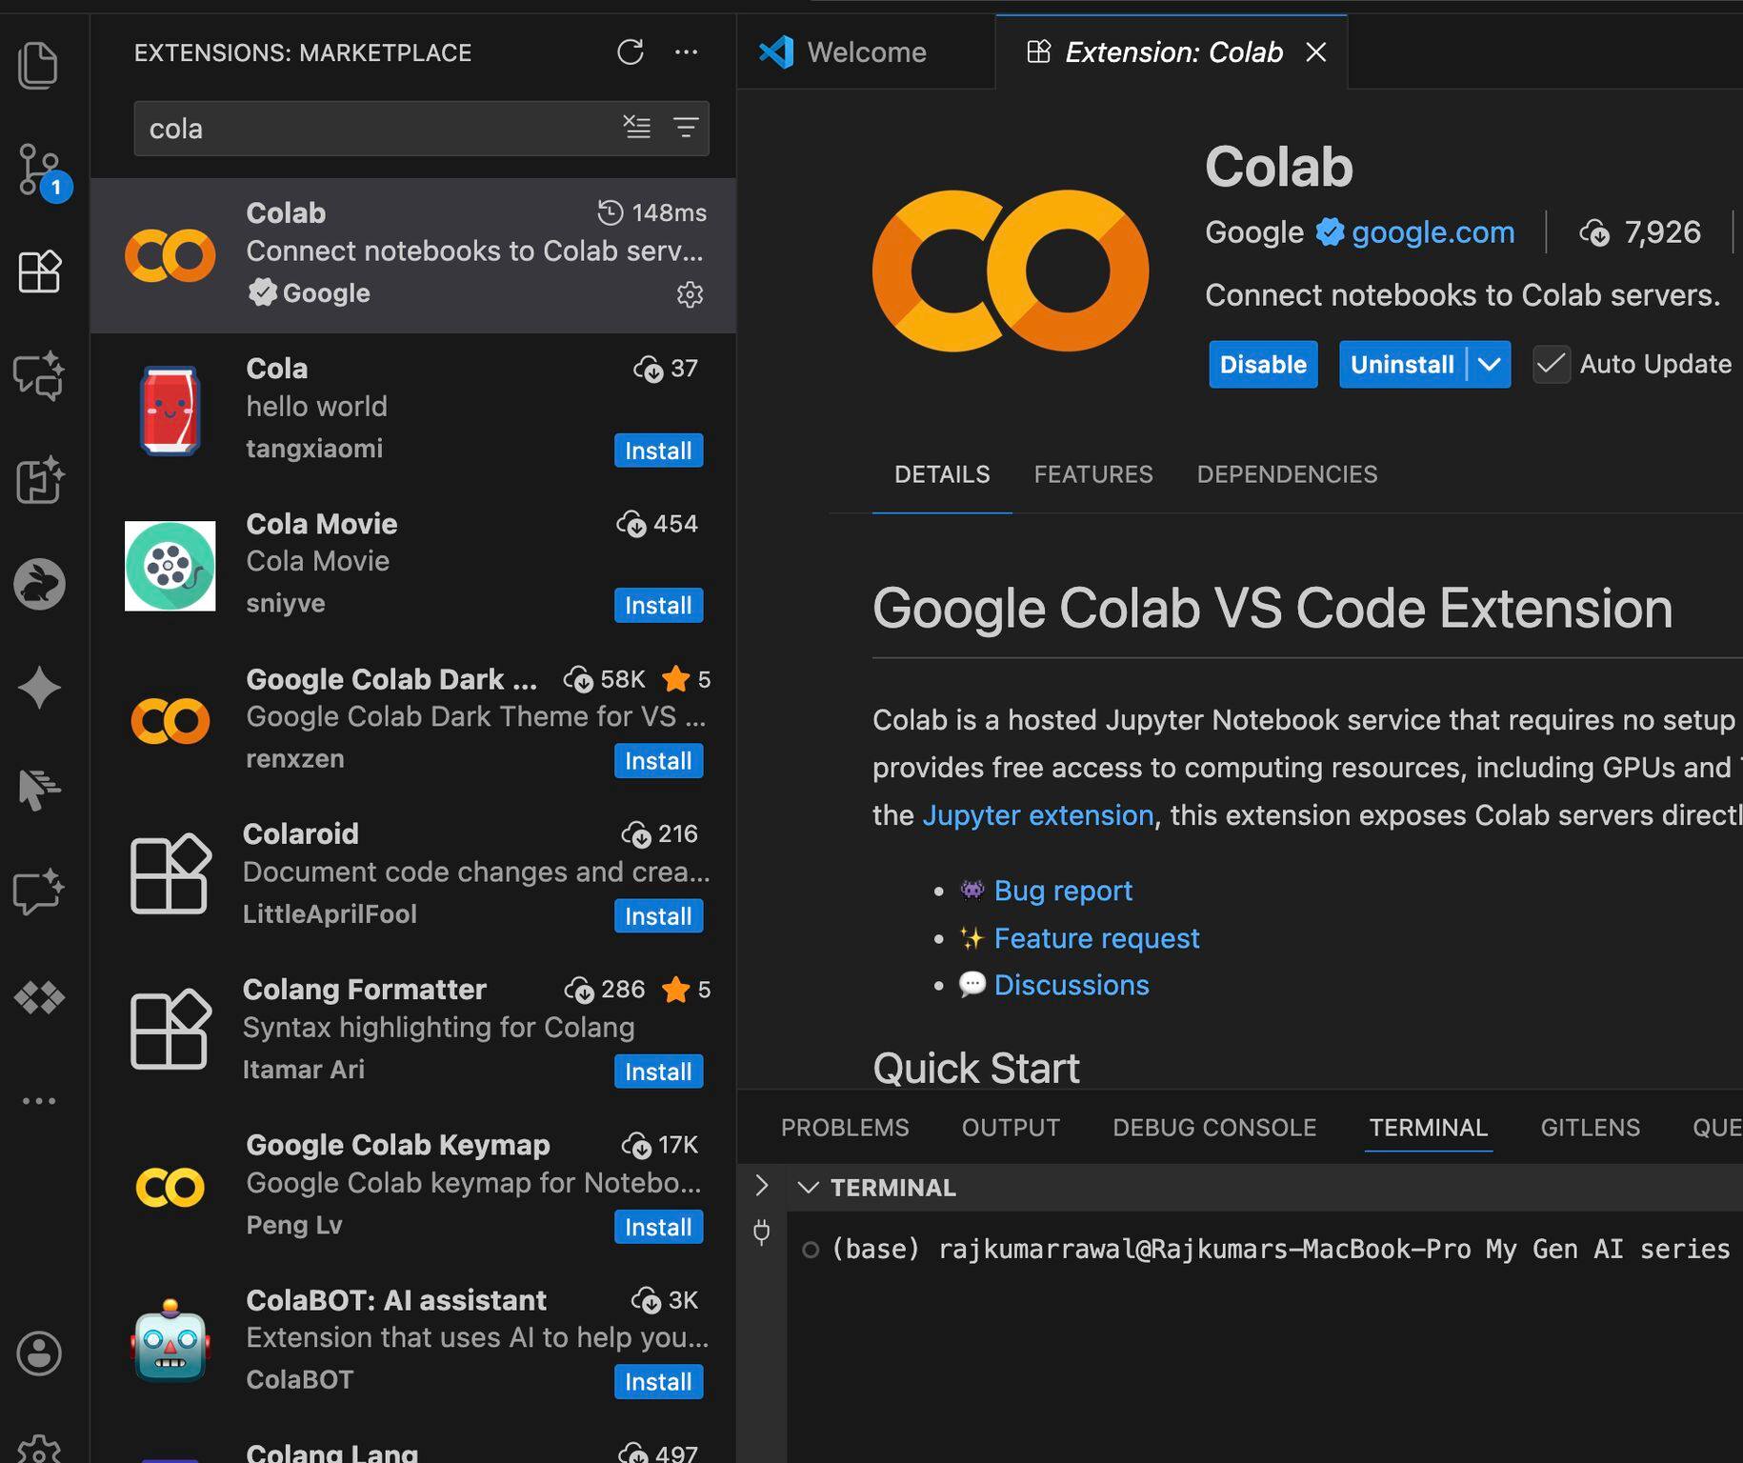
Task: Switch to the OUTPUT panel tab
Action: coord(1011,1128)
